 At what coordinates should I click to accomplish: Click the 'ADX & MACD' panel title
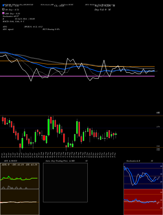(10, 161)
